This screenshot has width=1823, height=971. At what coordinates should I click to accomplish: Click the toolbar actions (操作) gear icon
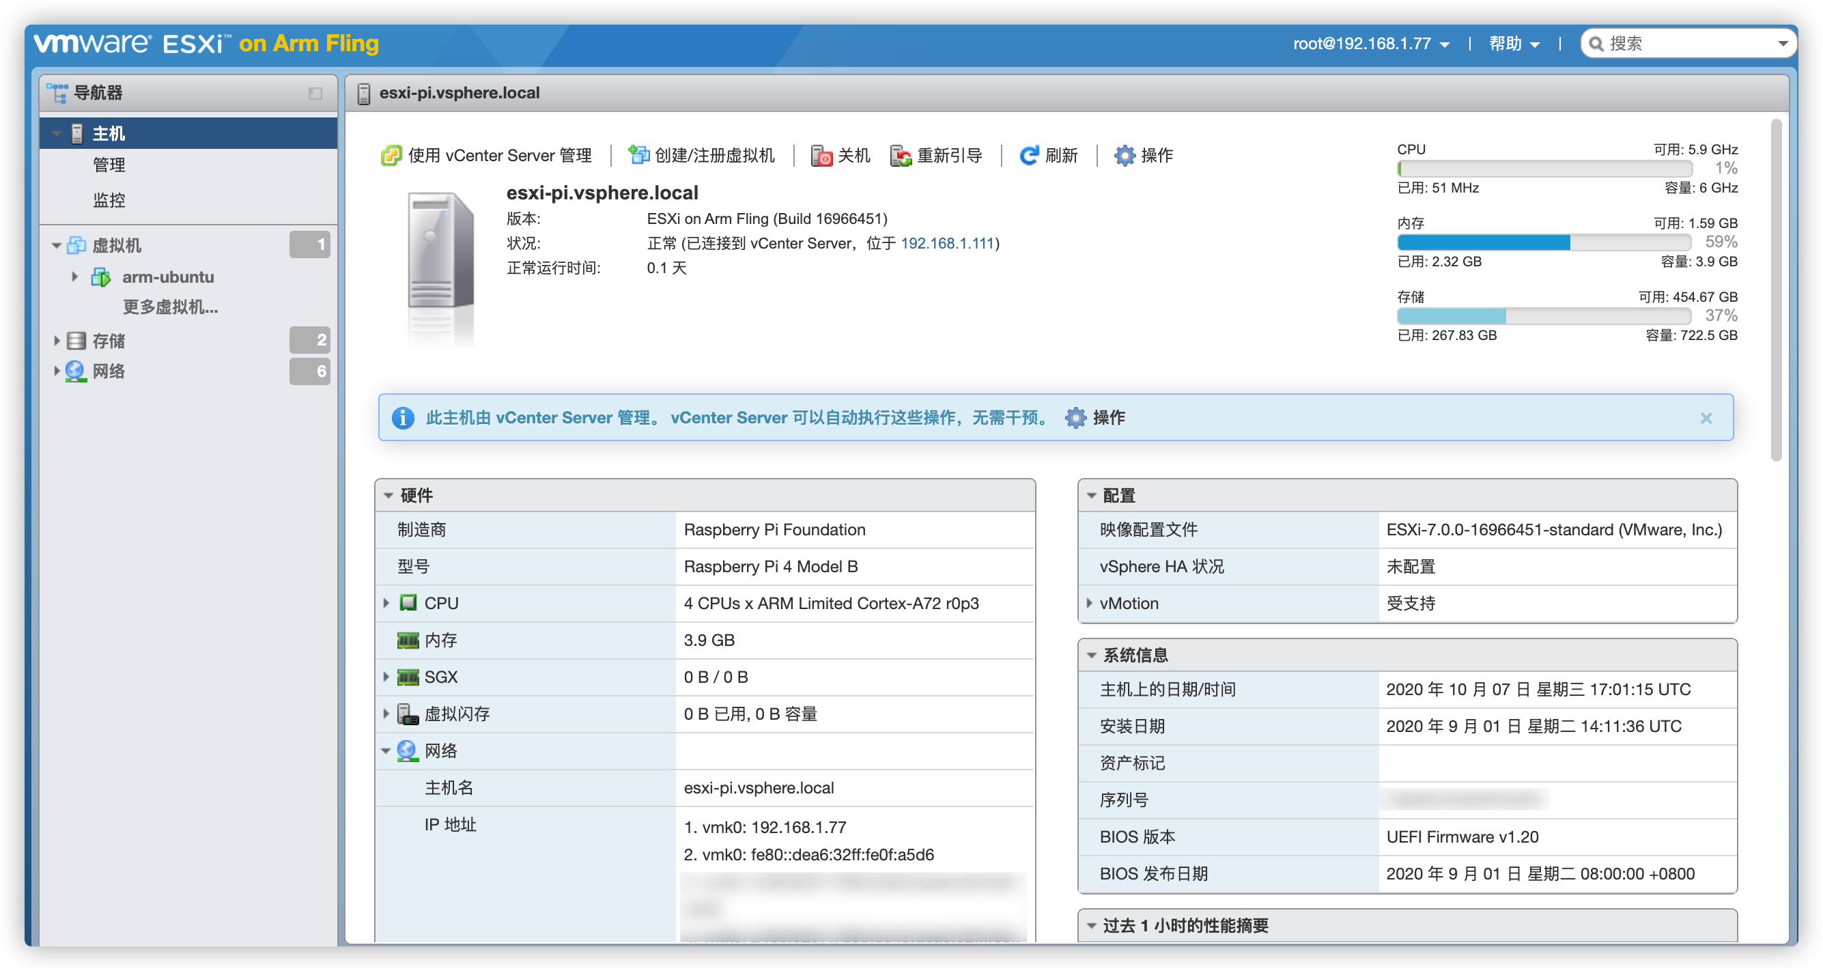point(1124,155)
